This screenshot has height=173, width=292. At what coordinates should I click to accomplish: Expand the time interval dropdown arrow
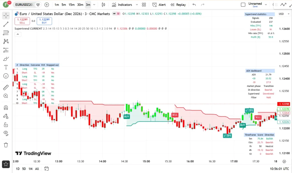pyautogui.click(x=94, y=5)
